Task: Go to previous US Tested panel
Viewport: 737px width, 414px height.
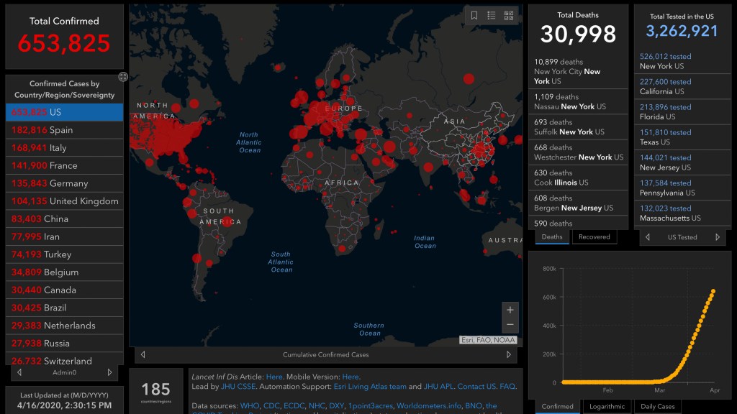Action: point(648,237)
